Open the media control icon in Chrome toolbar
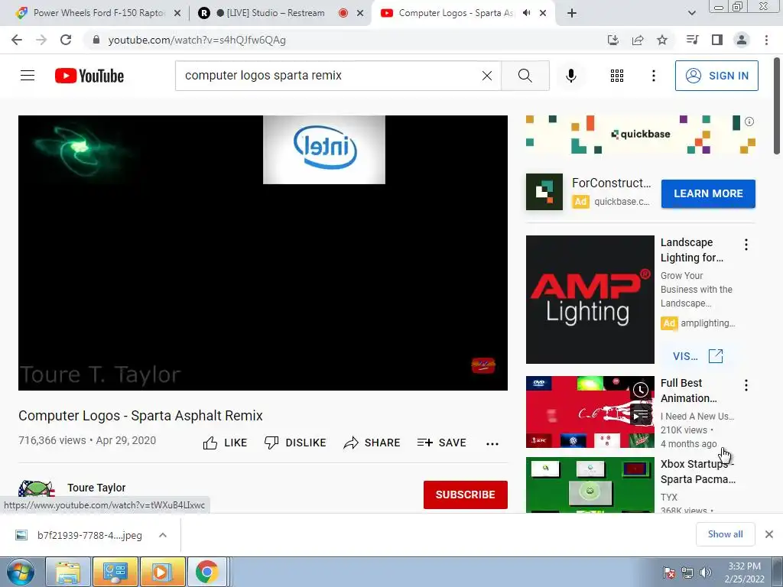The height and width of the screenshot is (587, 783). (x=692, y=40)
